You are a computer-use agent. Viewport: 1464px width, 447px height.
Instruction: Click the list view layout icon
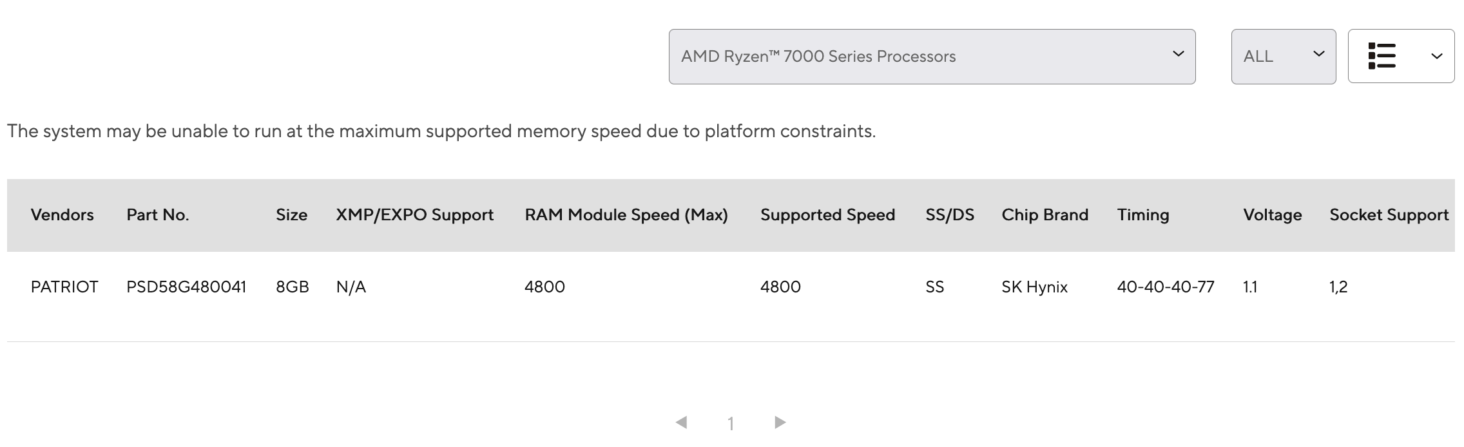point(1382,57)
